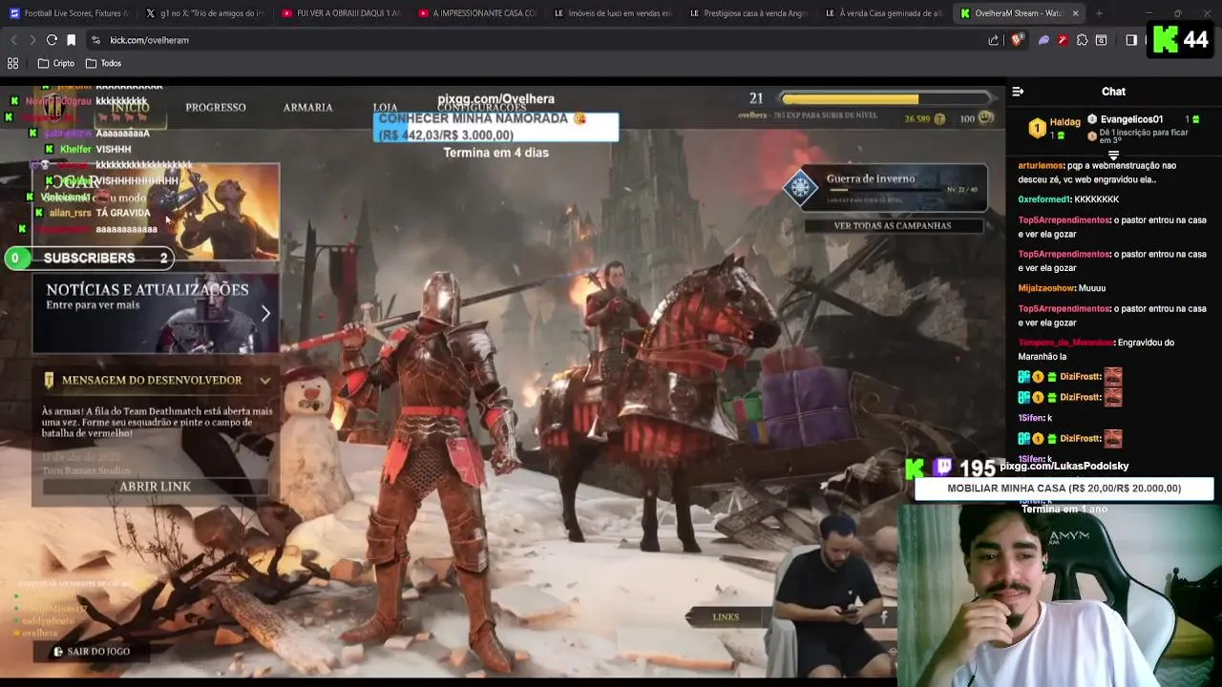Click username Mijalzaoshow in chat
Image resolution: width=1222 pixels, height=687 pixels.
pos(1046,288)
